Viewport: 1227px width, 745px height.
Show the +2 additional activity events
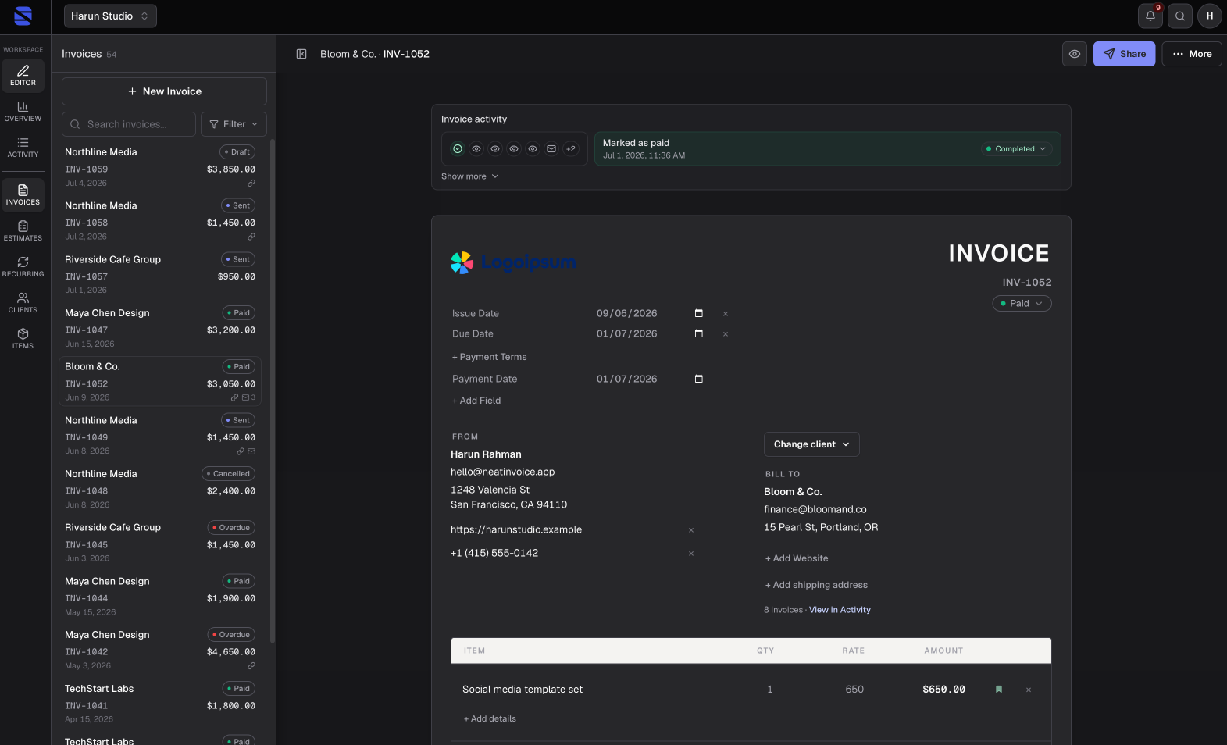click(571, 149)
